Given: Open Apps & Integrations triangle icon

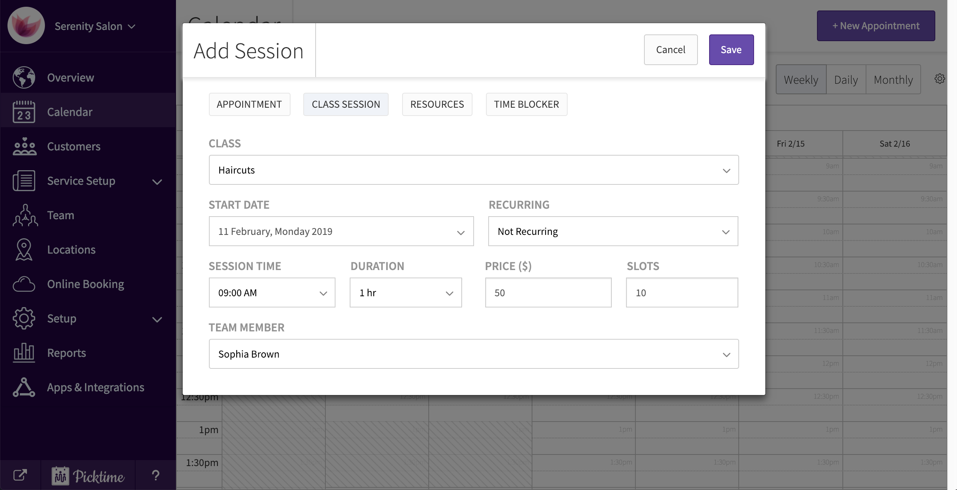Looking at the screenshot, I should [24, 387].
